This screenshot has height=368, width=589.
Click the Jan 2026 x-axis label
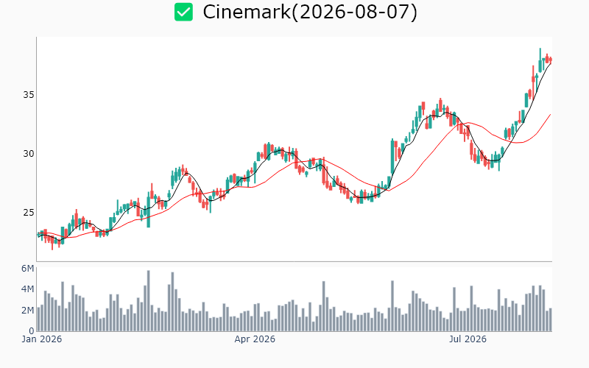[42, 339]
